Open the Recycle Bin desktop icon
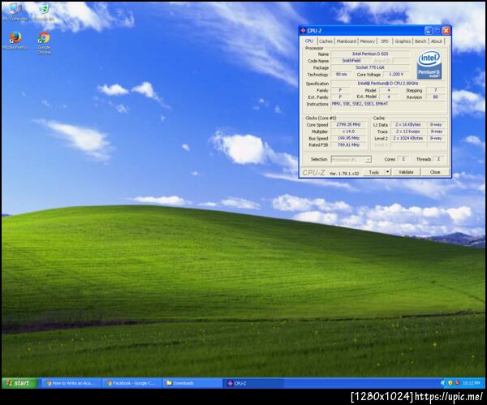 pyautogui.click(x=44, y=12)
